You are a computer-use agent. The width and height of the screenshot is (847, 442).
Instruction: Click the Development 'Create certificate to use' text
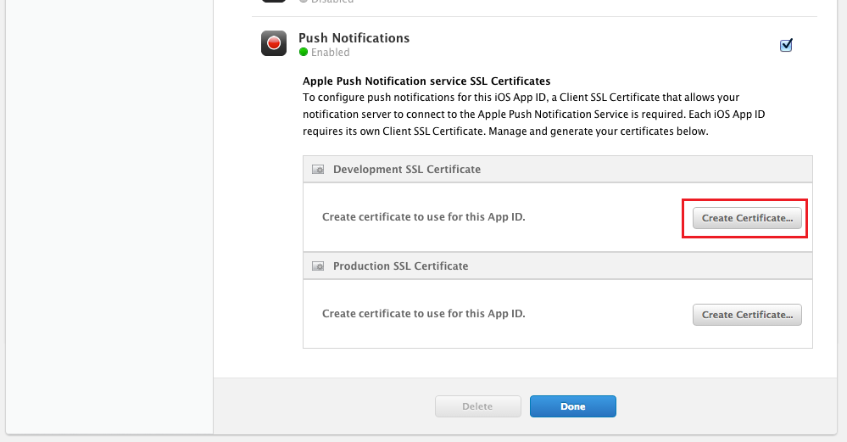pos(424,216)
